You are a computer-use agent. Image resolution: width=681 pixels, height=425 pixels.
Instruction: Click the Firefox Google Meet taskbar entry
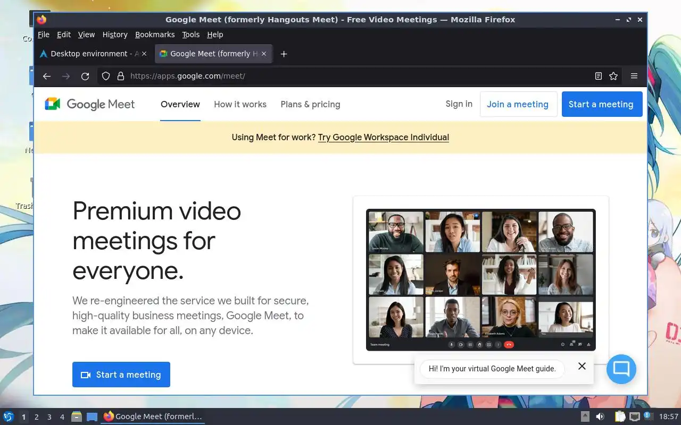[153, 416]
